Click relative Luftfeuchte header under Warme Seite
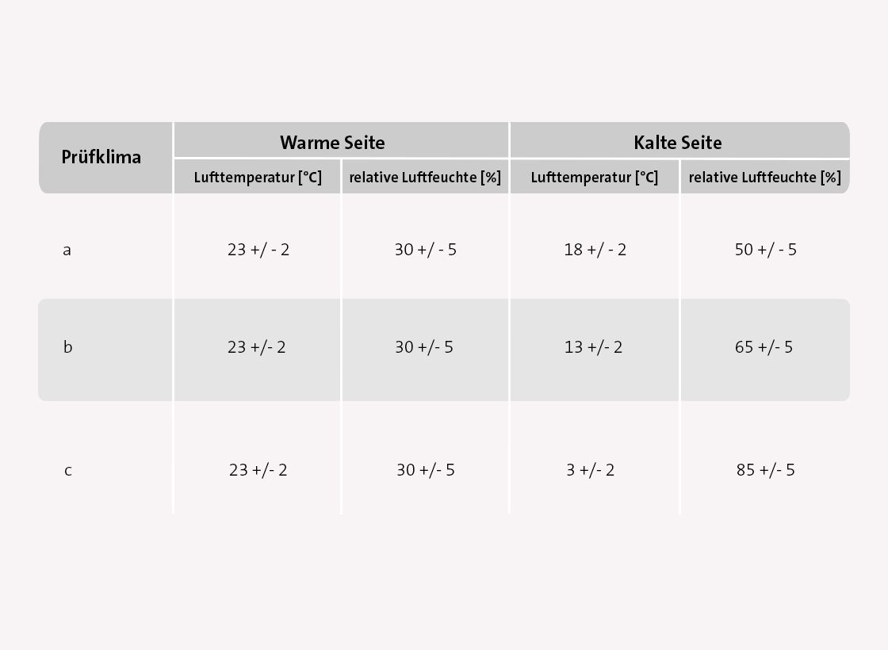Screen dimensions: 888x650 click(425, 178)
